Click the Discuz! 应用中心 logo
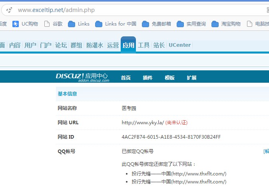The image size is (269, 189). [x=82, y=77]
